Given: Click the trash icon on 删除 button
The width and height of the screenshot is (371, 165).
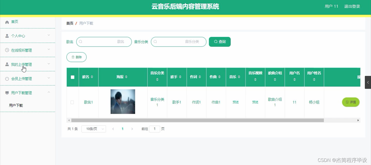Looking at the screenshot, I should 73,57.
